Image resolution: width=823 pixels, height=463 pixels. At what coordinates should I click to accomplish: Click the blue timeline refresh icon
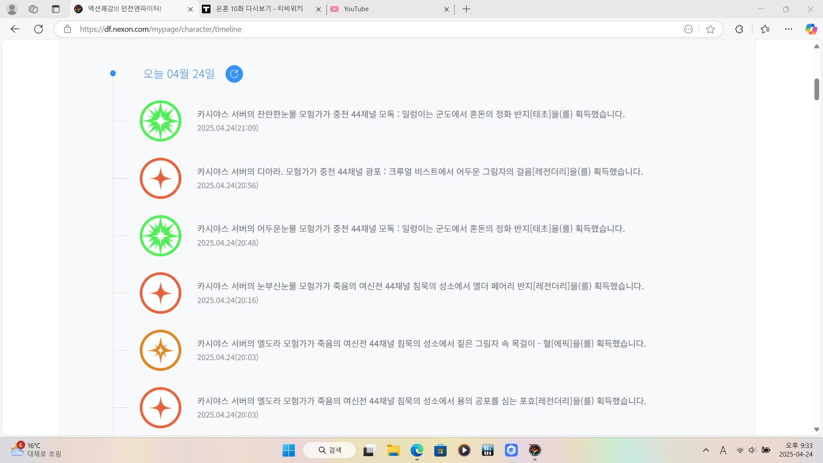[x=234, y=74]
